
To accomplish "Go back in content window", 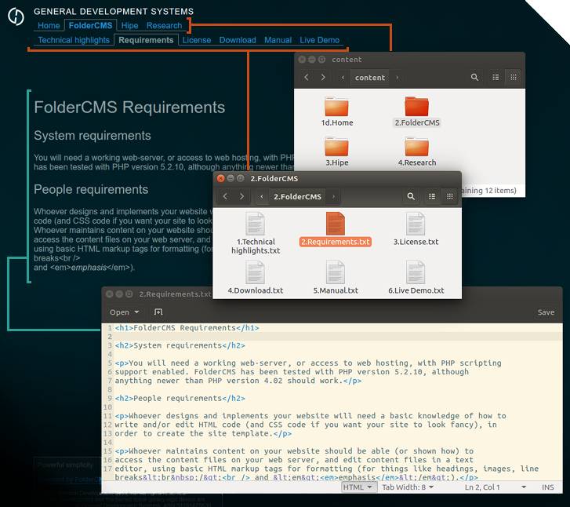I will click(x=306, y=77).
